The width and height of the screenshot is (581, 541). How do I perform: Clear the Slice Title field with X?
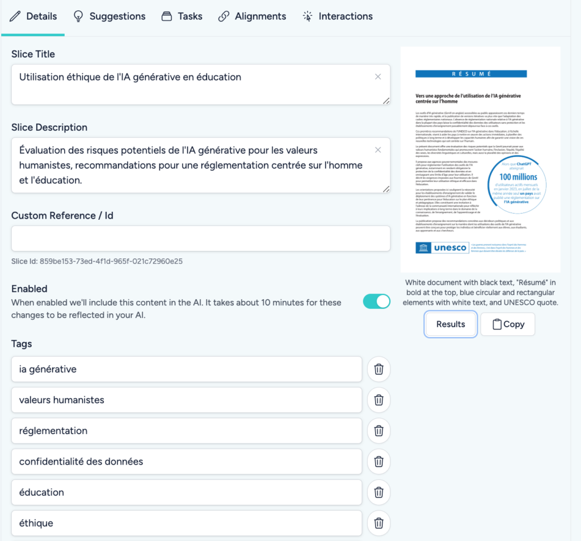(378, 77)
